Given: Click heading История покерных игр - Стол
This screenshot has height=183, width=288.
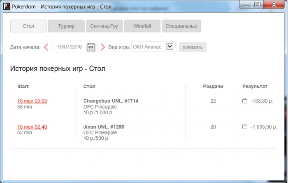Looking at the screenshot, I should (58, 68).
